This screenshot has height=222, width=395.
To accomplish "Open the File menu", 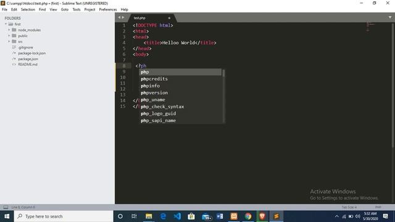I will coord(4,9).
